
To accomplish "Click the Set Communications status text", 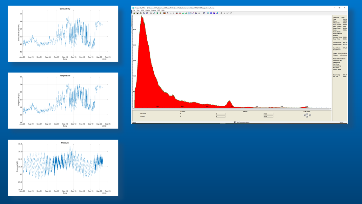I will (x=243, y=122).
